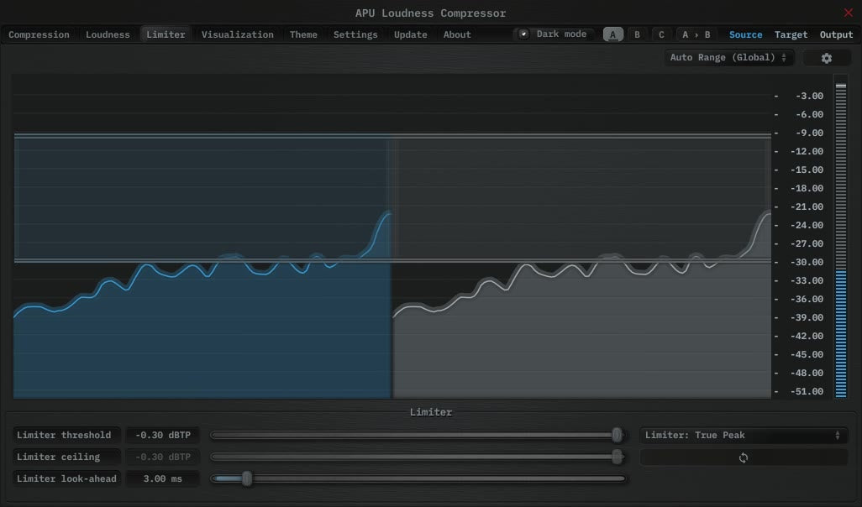Open the graph settings gear icon
Screen dimensions: 862x507
826,58
